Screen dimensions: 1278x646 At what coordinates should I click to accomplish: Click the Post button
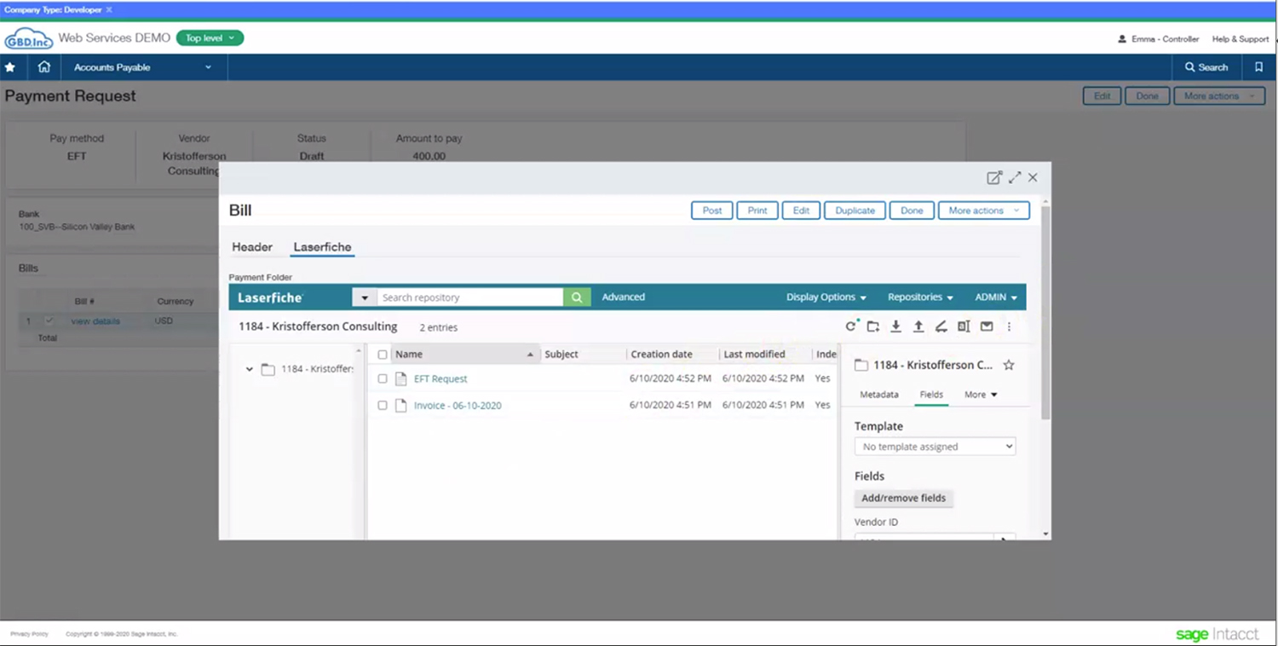712,211
